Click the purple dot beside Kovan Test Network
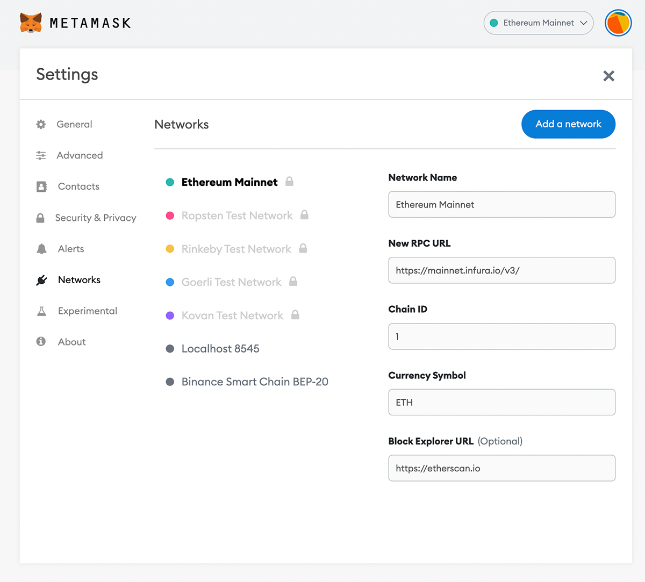This screenshot has width=645, height=582. coord(170,315)
